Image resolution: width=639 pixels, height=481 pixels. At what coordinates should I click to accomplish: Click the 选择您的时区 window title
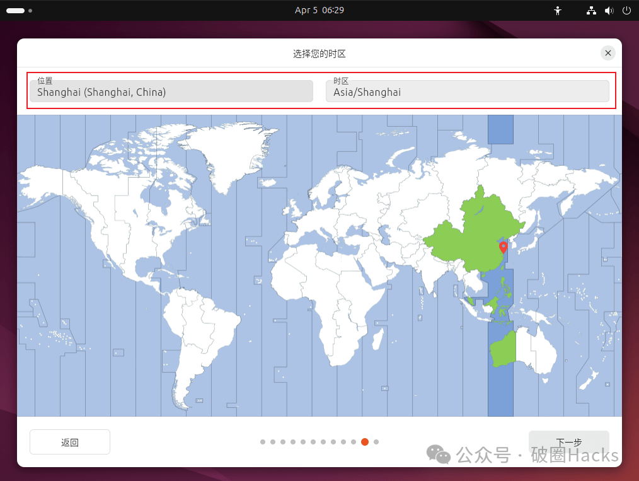(x=319, y=54)
